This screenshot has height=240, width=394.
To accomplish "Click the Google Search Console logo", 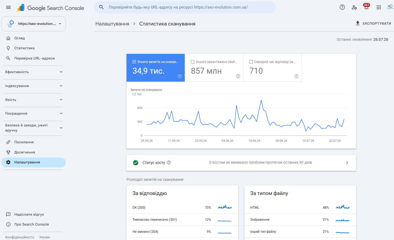I will pos(50,8).
